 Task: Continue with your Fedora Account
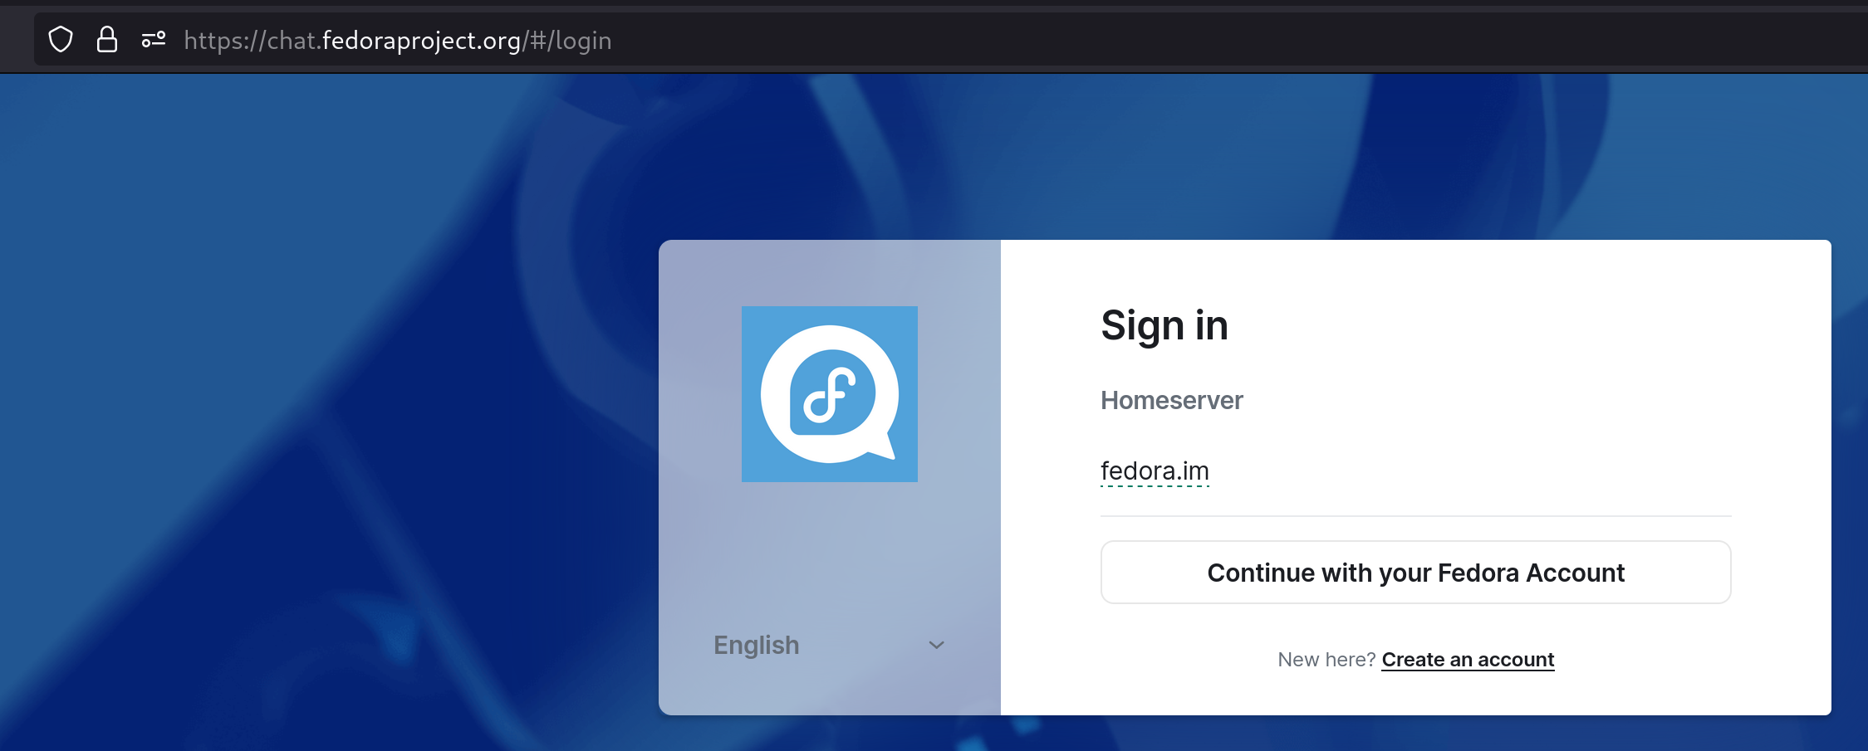point(1415,573)
